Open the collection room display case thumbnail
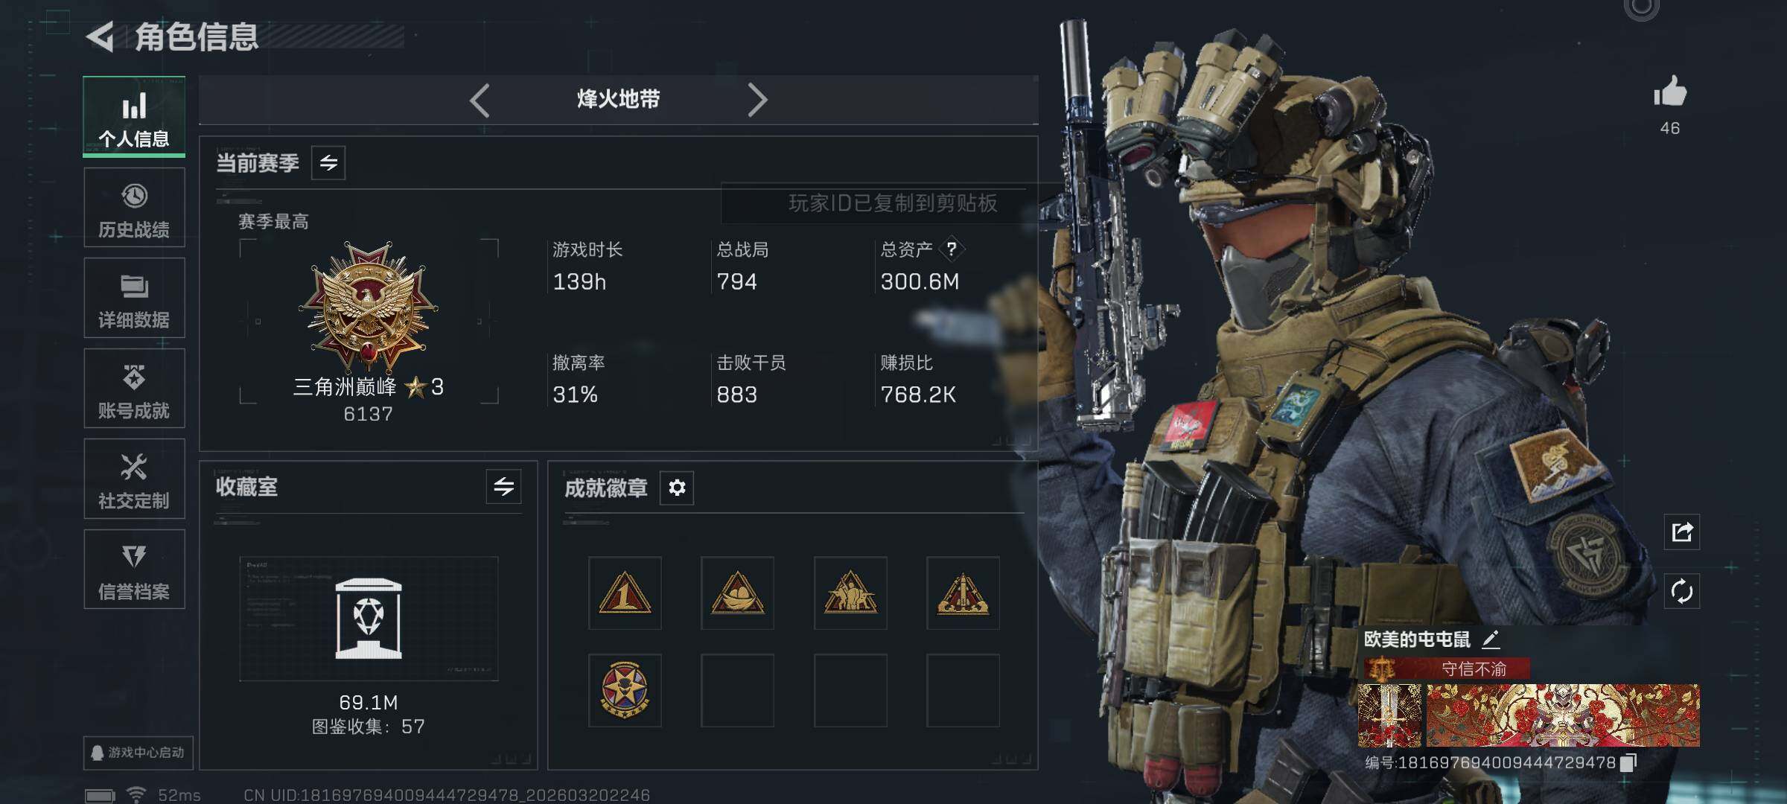The width and height of the screenshot is (1787, 804). (369, 619)
